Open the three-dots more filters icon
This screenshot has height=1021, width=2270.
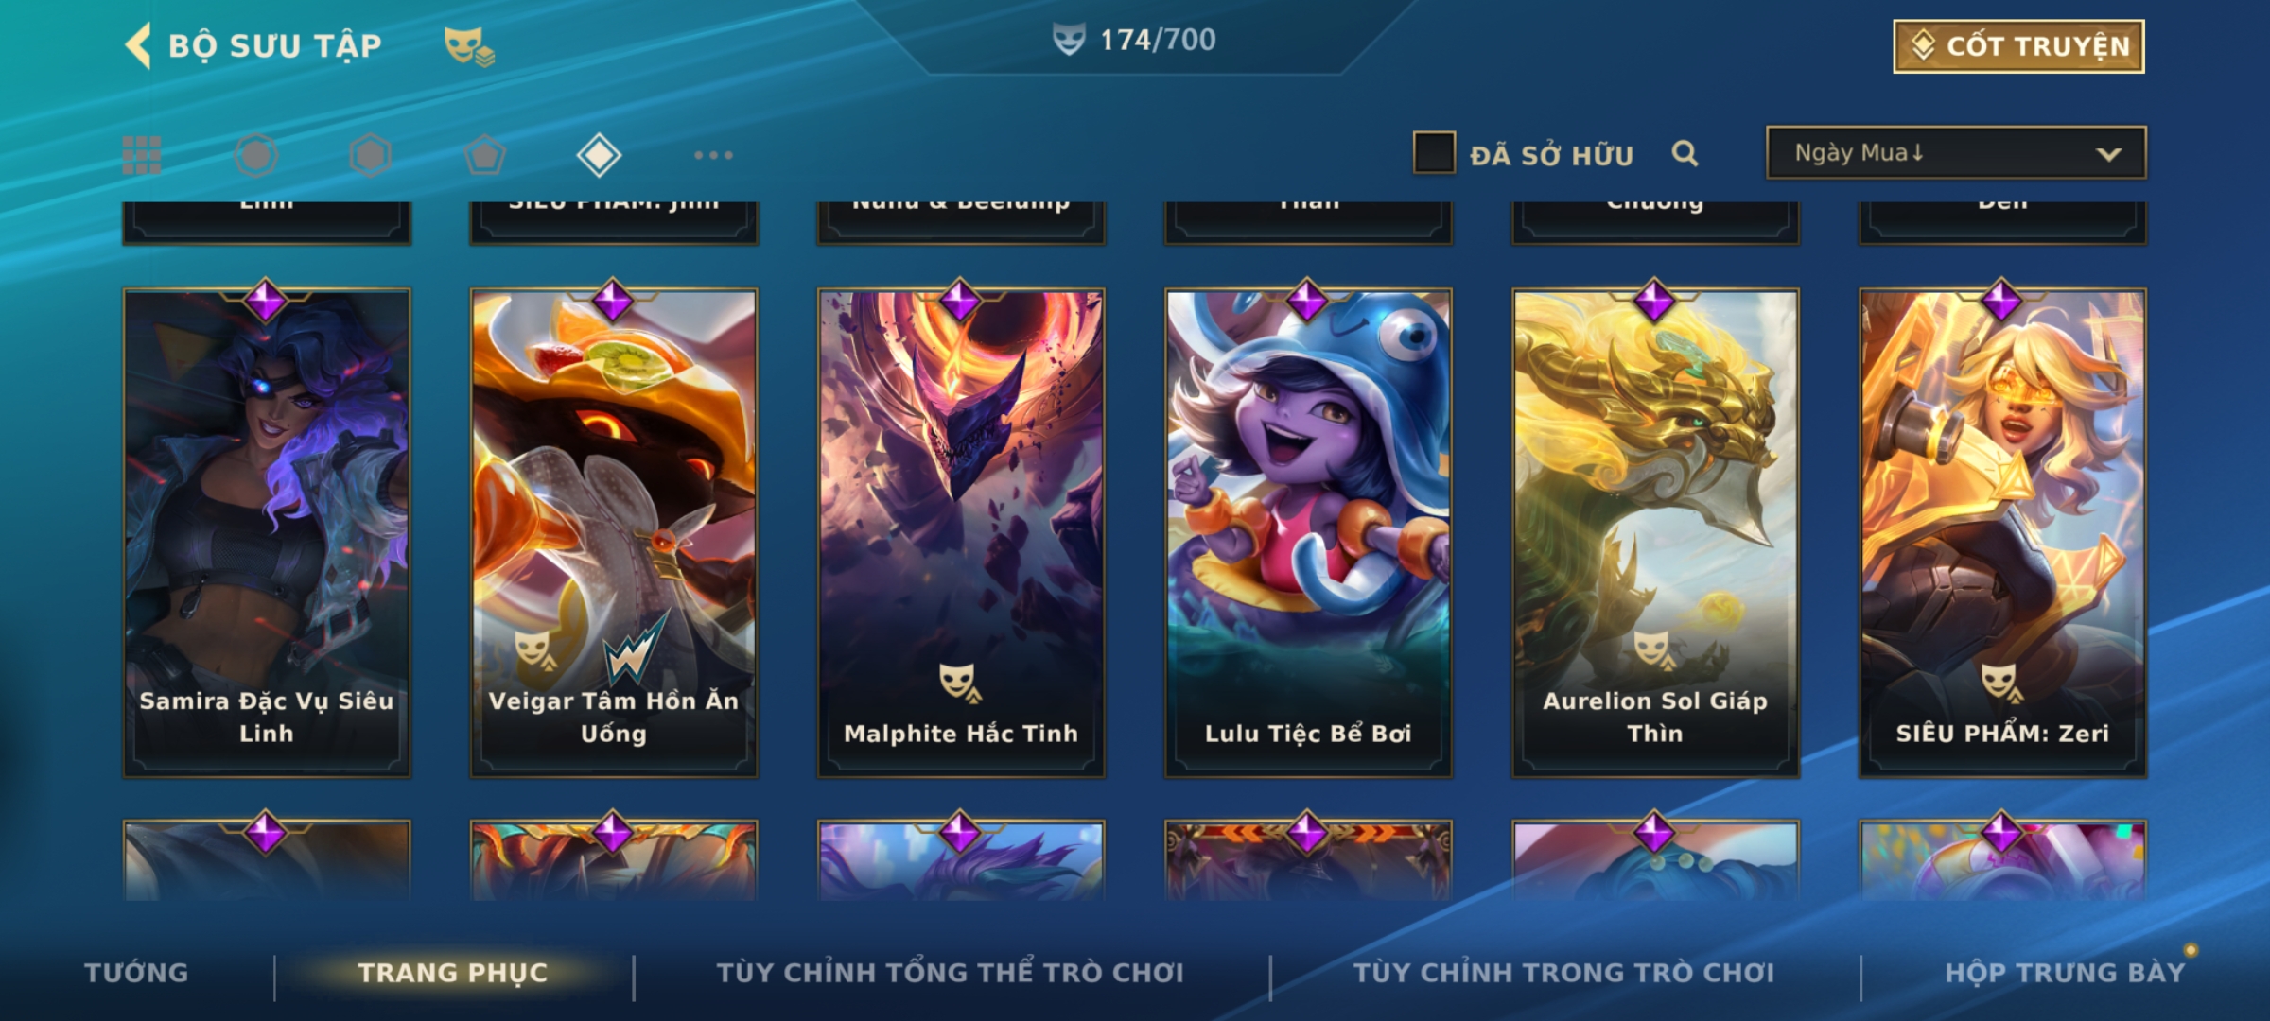click(713, 155)
